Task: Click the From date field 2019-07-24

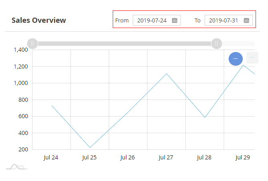Action: pos(157,20)
